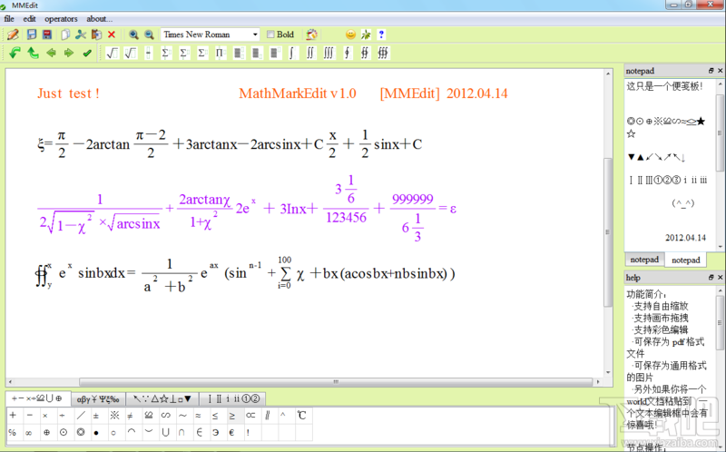Insert the plus + symbol from palette

pyautogui.click(x=13, y=416)
